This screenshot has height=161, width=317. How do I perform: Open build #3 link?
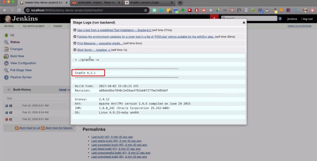pyautogui.click(x=11, y=106)
